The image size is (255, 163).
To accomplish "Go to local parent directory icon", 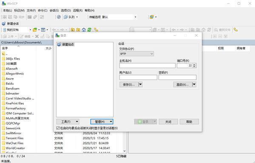I will pyautogui.click(x=73, y=30).
